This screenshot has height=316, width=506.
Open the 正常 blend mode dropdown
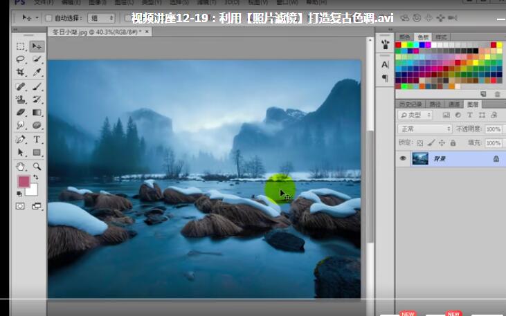pos(424,129)
